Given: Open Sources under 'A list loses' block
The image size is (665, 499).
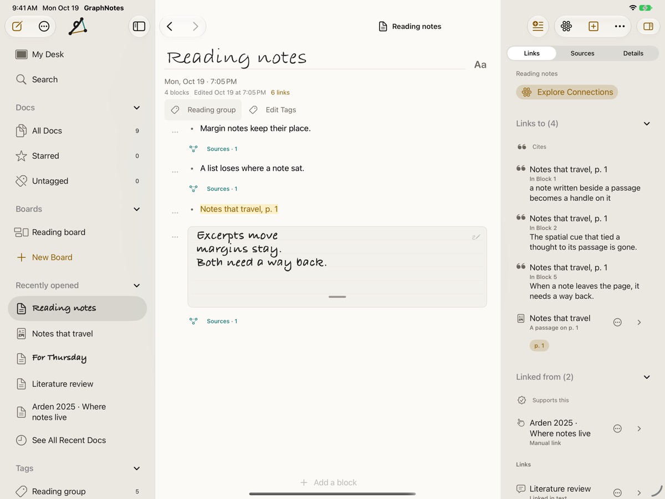Looking at the screenshot, I should (213, 189).
